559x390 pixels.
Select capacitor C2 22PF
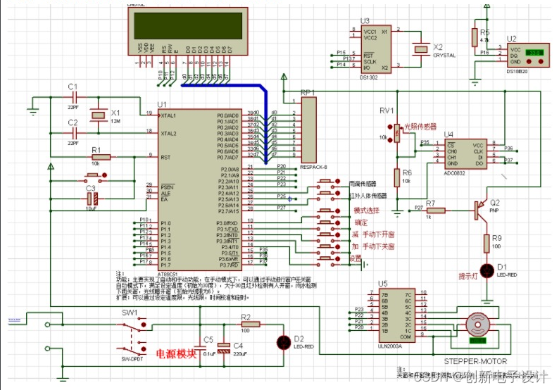coord(75,133)
